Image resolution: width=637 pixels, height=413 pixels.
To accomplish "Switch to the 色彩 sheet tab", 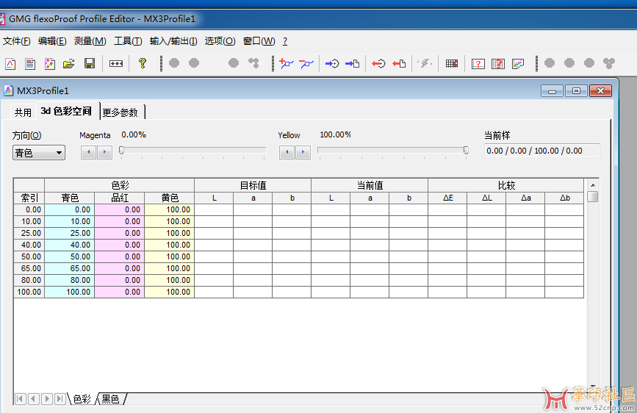I will pyautogui.click(x=82, y=399).
